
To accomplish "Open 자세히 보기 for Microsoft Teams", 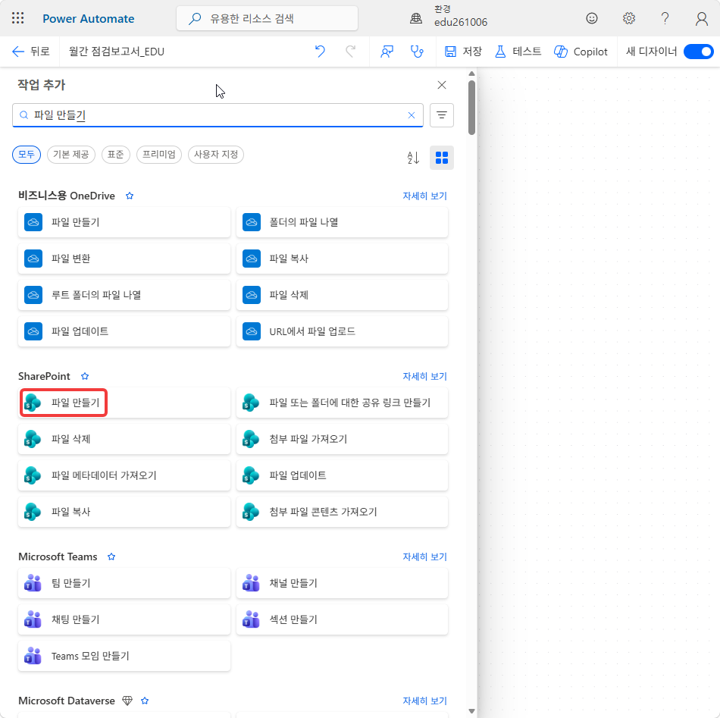I will point(424,557).
